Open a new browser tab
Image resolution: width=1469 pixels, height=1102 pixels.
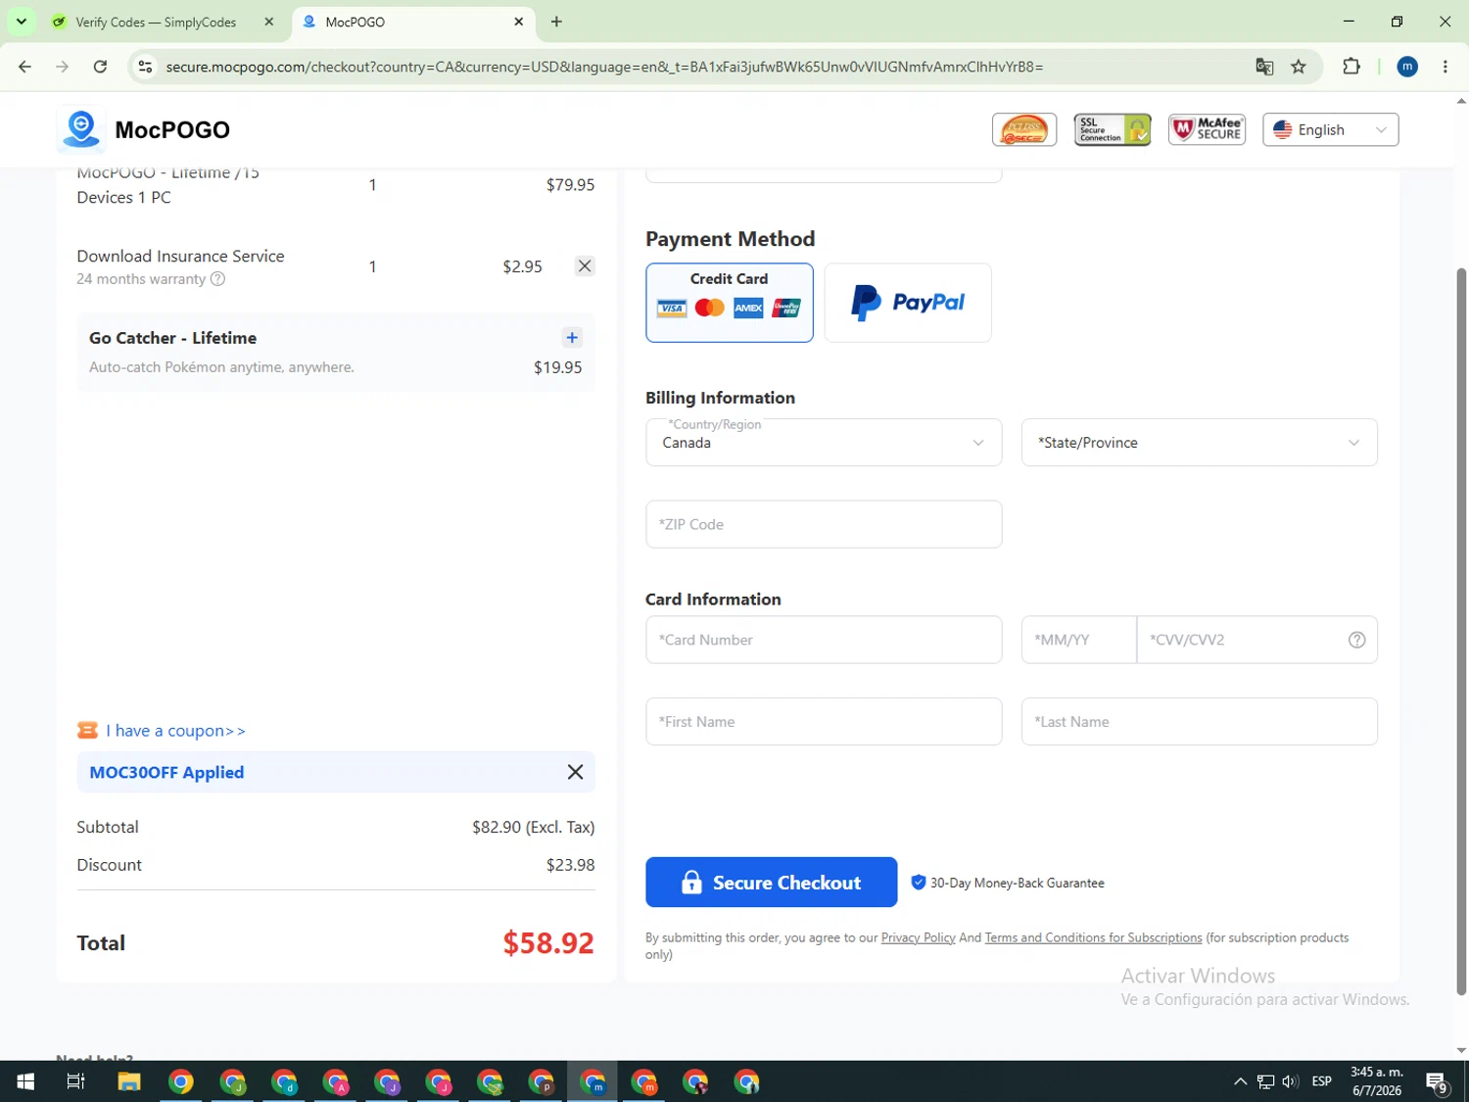click(x=556, y=22)
